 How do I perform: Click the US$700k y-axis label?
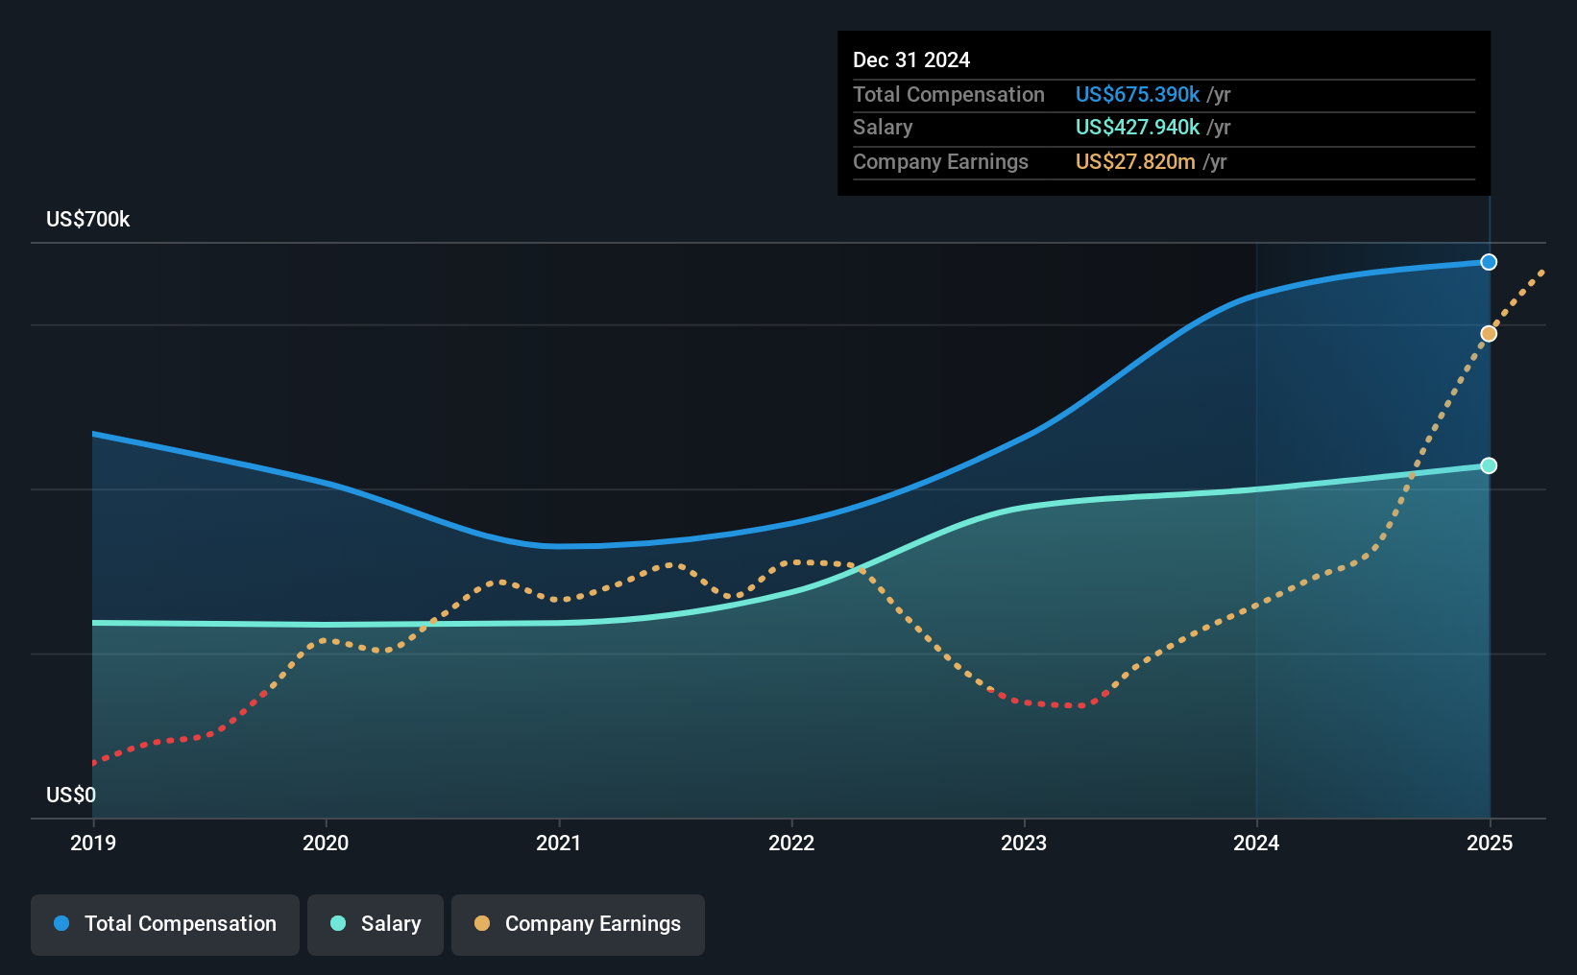88,219
